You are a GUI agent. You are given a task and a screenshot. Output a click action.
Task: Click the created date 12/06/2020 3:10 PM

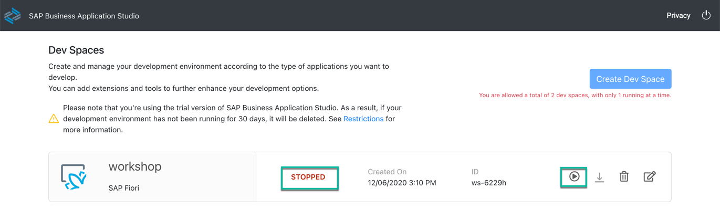point(402,183)
